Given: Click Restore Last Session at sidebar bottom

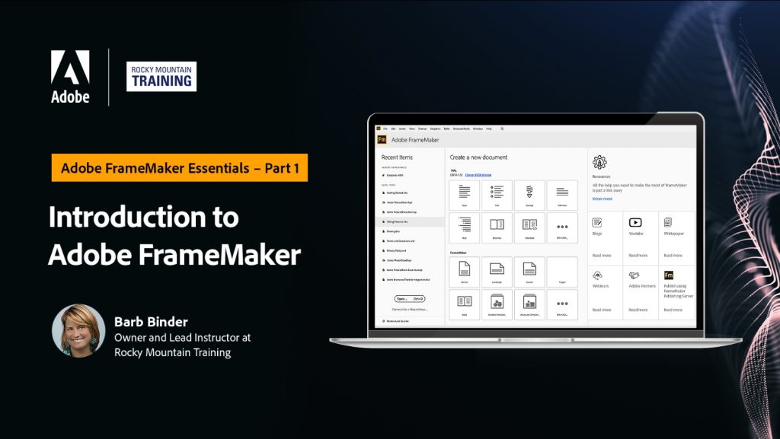Looking at the screenshot, I should click(396, 321).
